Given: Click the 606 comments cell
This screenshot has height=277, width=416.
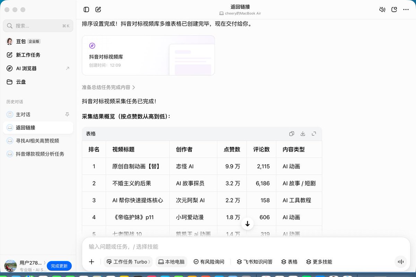Looking at the screenshot, I should pyautogui.click(x=261, y=217).
